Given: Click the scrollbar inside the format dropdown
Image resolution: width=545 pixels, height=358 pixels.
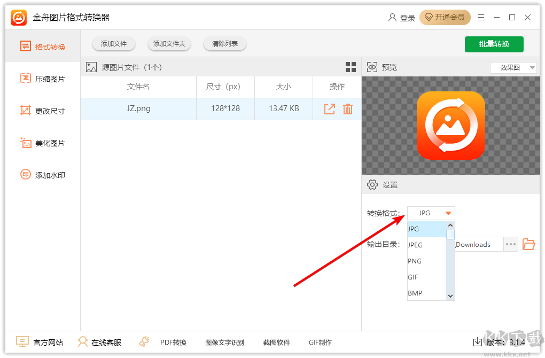Looking at the screenshot, I should coord(450,234).
